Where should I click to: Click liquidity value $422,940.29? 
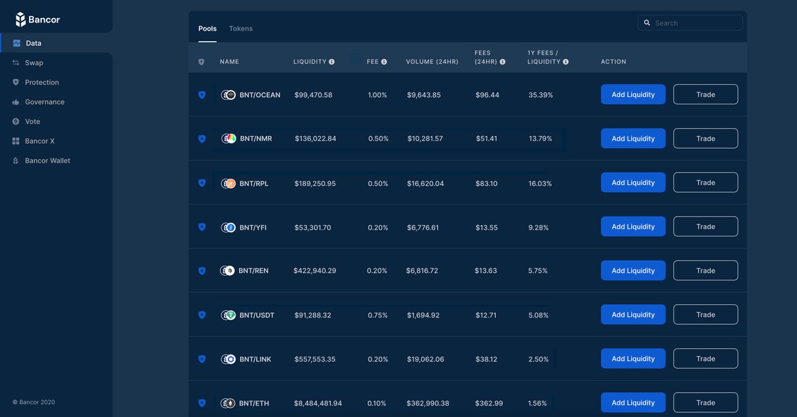pos(315,271)
